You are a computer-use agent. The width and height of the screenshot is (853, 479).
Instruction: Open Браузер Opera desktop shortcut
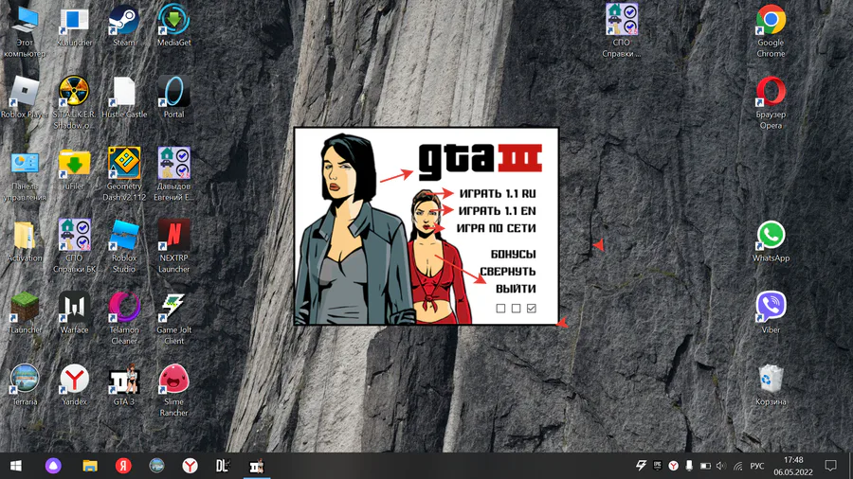[x=771, y=102]
